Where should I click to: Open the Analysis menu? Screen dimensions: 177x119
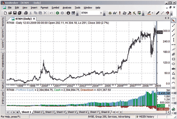(67, 8)
